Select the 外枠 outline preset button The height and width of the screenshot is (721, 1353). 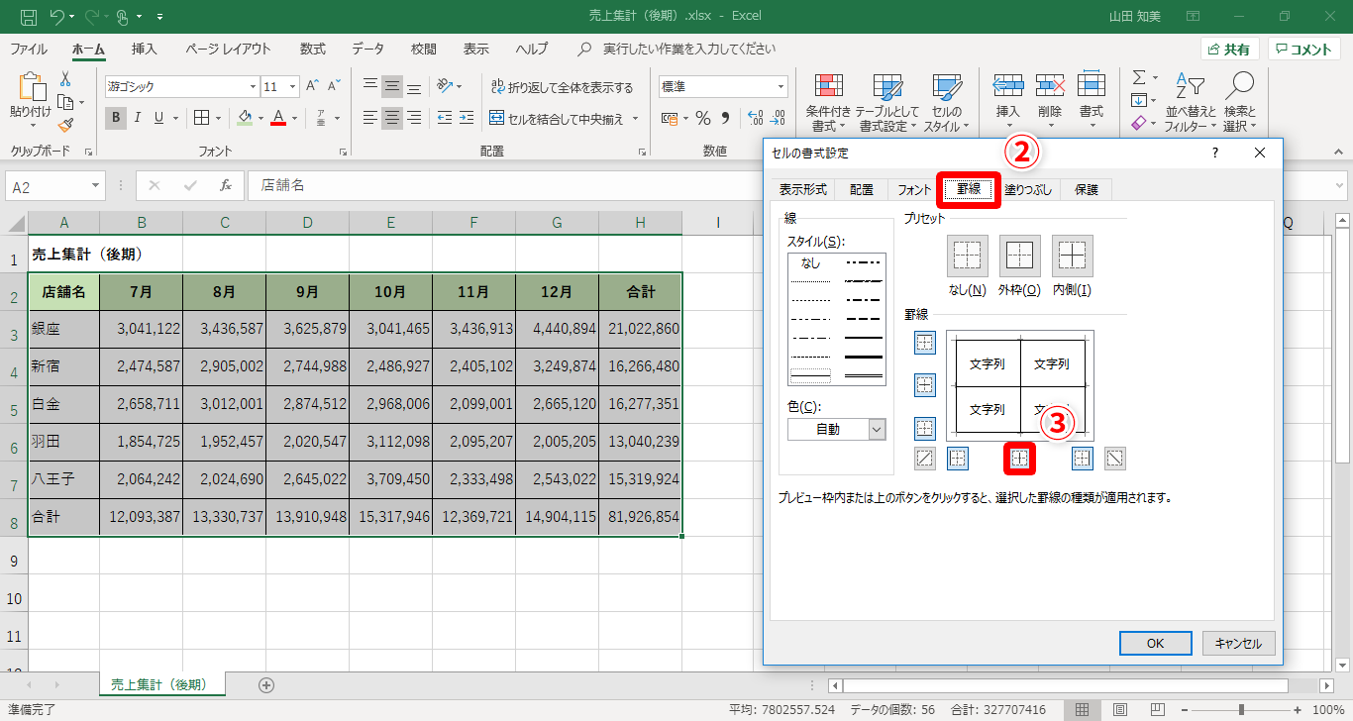pyautogui.click(x=1020, y=256)
